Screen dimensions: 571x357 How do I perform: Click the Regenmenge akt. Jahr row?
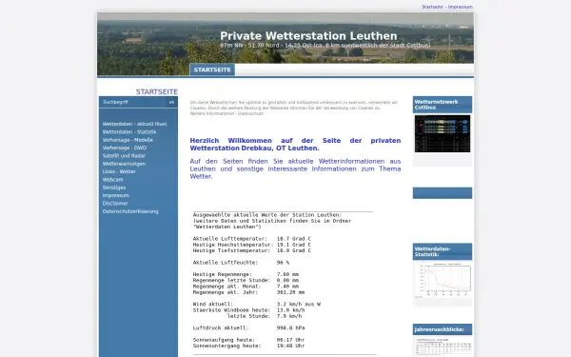(248, 292)
